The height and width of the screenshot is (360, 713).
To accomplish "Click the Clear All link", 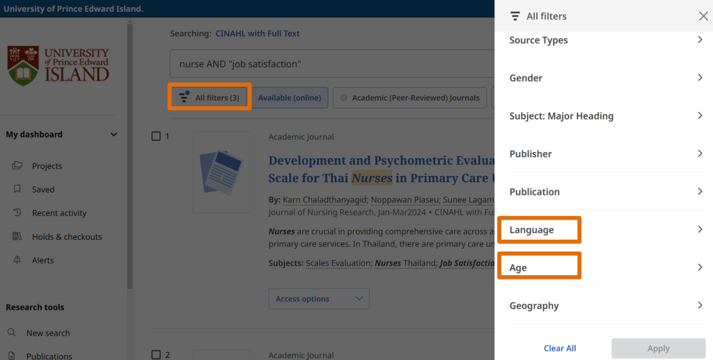I will click(560, 348).
